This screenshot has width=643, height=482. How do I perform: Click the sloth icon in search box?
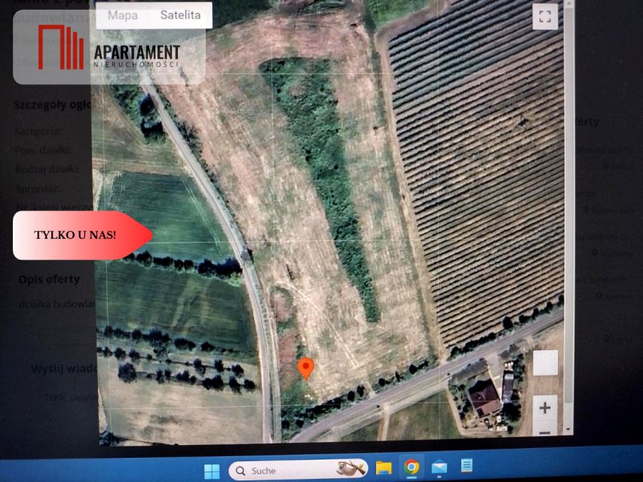click(351, 469)
